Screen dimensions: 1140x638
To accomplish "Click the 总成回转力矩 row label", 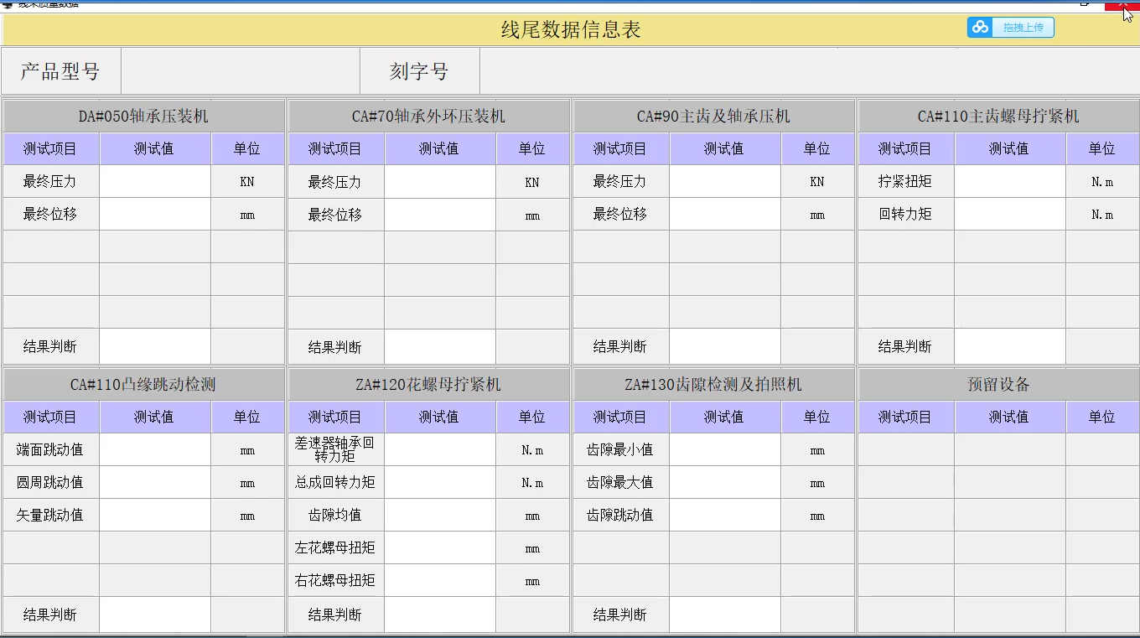I will point(335,482).
